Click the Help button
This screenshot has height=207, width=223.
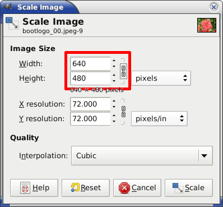[x=34, y=188]
